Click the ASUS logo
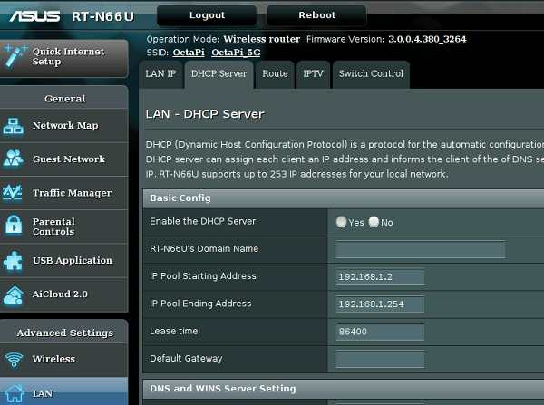This screenshot has height=405, width=544. [34, 16]
